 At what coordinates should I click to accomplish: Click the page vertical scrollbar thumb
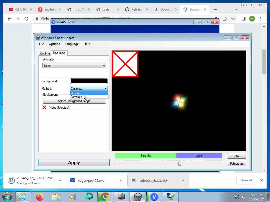pyautogui.click(x=264, y=62)
